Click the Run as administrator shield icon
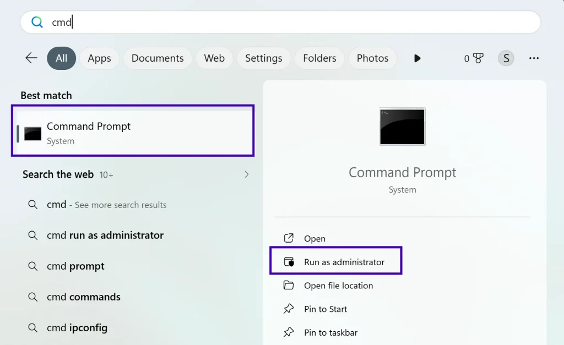The height and width of the screenshot is (345, 564). coord(289,262)
